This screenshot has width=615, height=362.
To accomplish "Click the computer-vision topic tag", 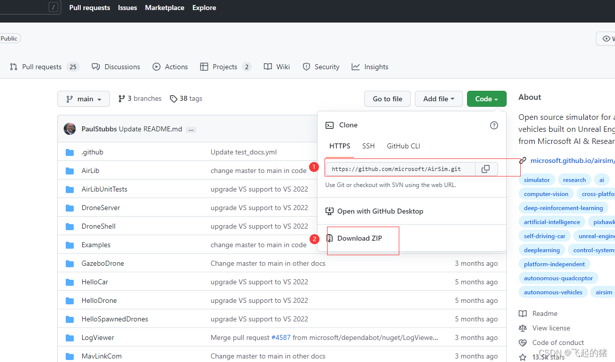I will pyautogui.click(x=546, y=194).
